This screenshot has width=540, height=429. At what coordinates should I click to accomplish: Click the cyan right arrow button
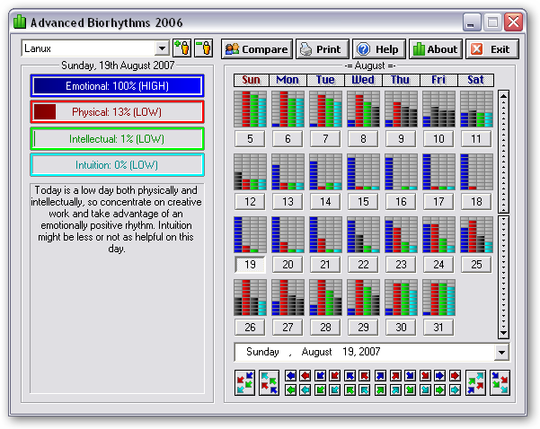click(455, 390)
